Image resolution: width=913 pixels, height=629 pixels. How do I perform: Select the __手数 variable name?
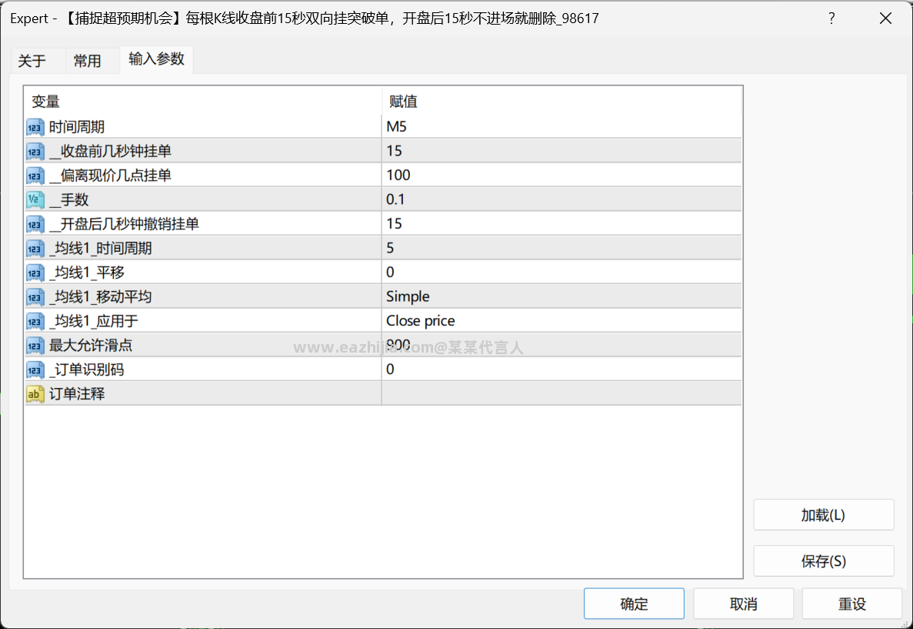coord(68,200)
